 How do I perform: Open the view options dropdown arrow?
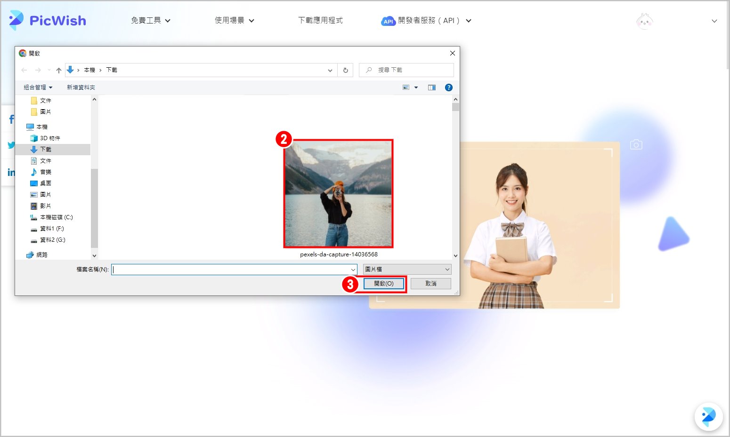416,87
